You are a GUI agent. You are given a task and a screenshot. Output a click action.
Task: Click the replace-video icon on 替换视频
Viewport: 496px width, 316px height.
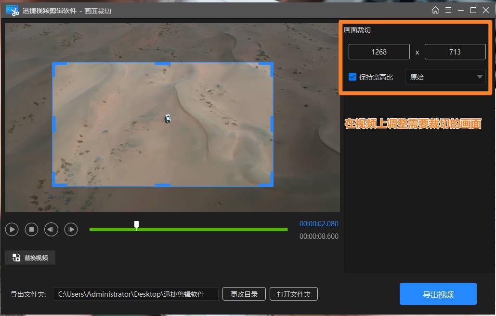15,257
